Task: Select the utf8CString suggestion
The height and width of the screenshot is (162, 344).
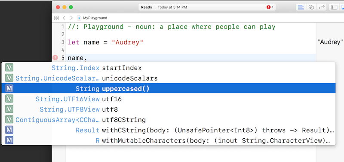Action: (169, 120)
